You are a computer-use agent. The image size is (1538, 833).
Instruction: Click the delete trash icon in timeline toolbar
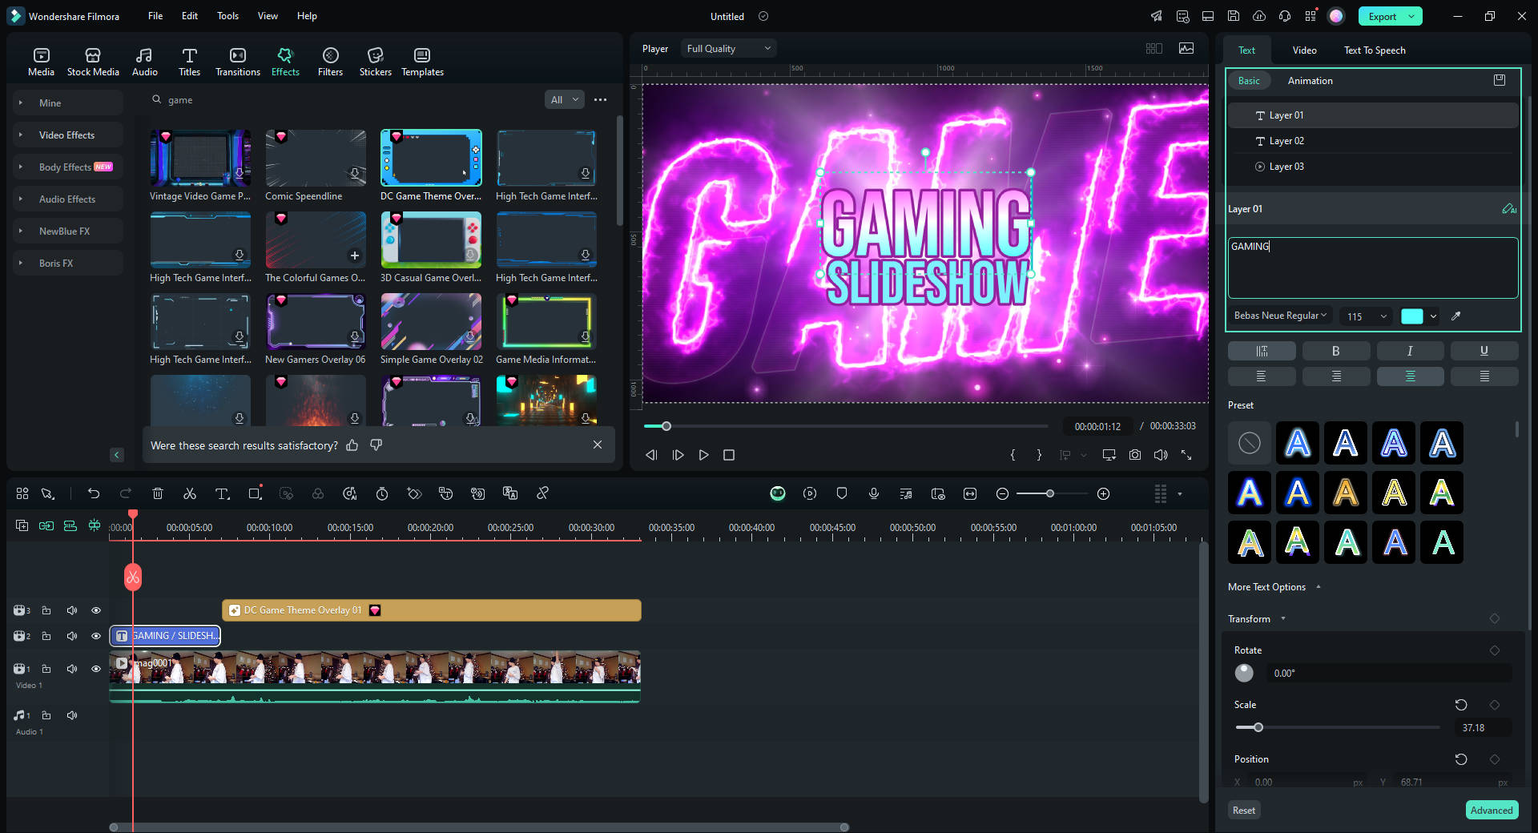point(158,493)
